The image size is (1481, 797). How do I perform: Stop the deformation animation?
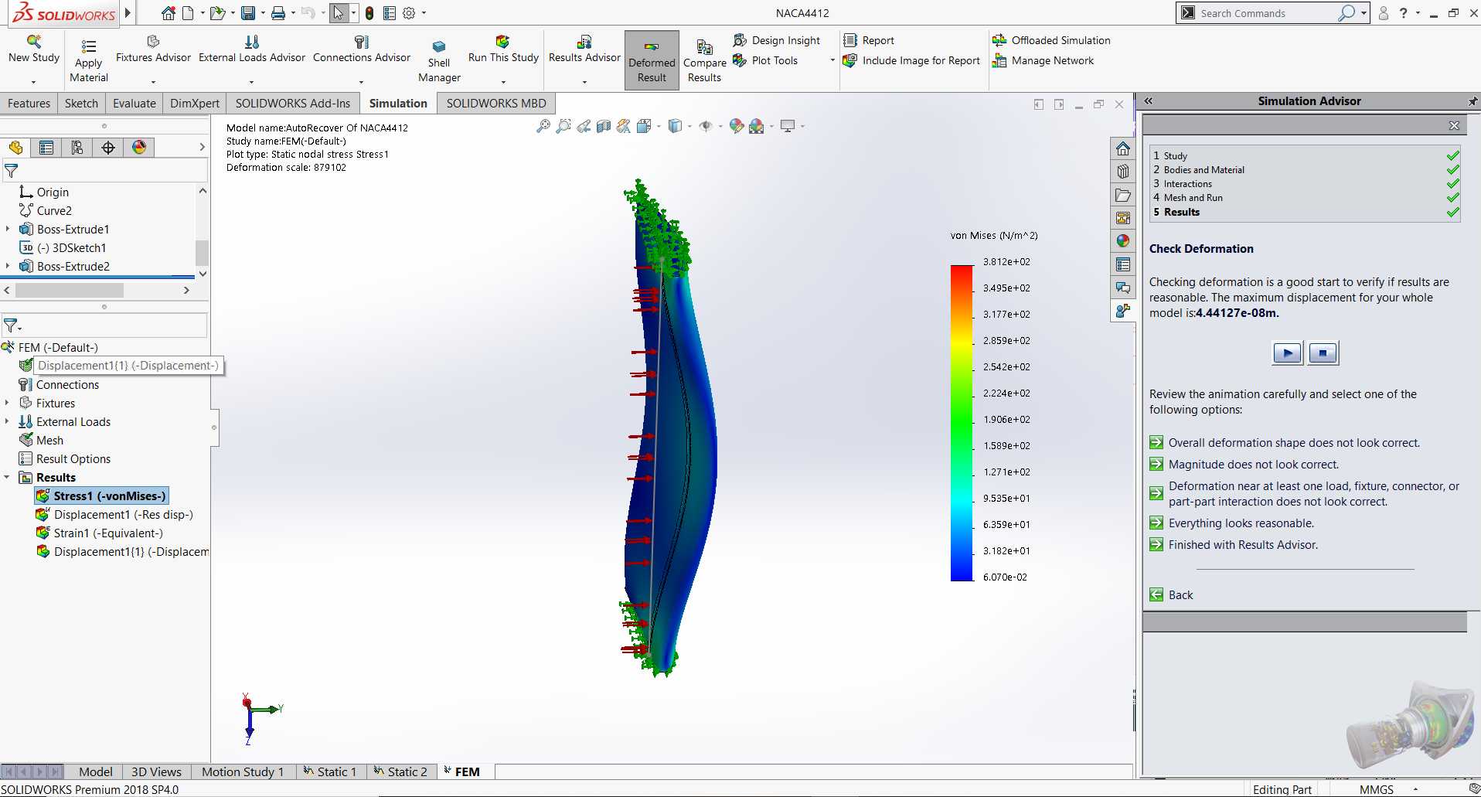[1323, 353]
